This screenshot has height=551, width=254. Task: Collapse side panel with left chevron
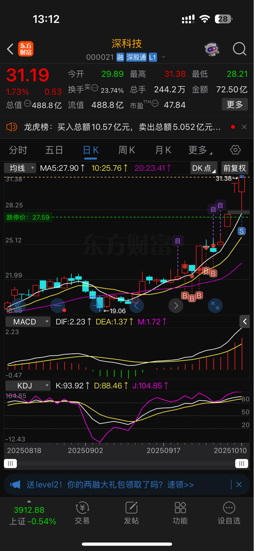coord(245,321)
